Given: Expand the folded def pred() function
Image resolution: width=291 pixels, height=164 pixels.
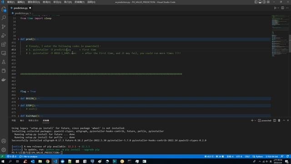Looking at the screenshot, I should click(19, 39).
